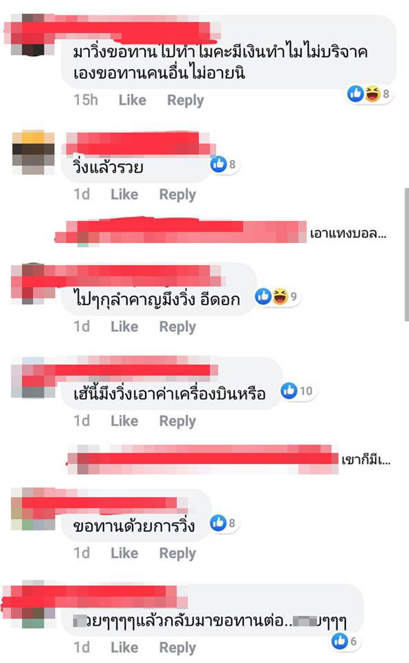
Task: Like the วิ่งแล้วรวย comment
Action: click(x=124, y=195)
